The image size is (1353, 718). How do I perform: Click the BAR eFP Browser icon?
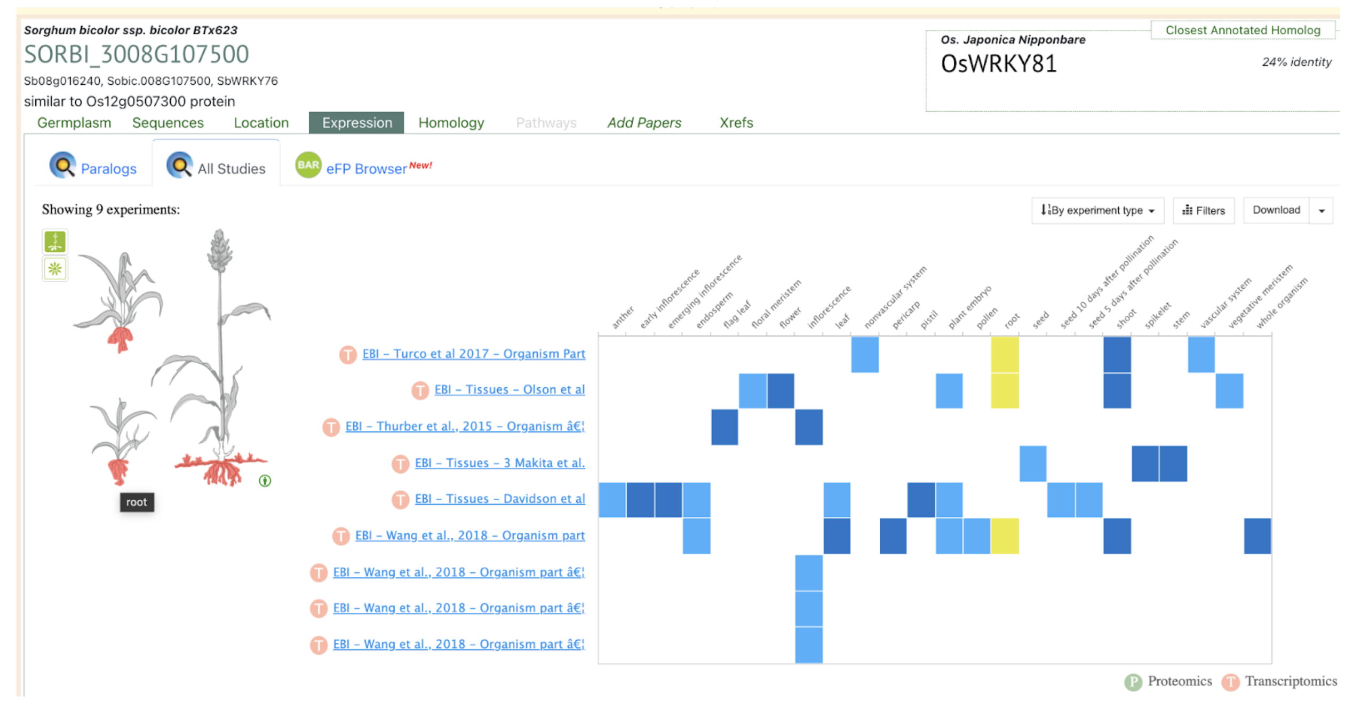coord(308,165)
